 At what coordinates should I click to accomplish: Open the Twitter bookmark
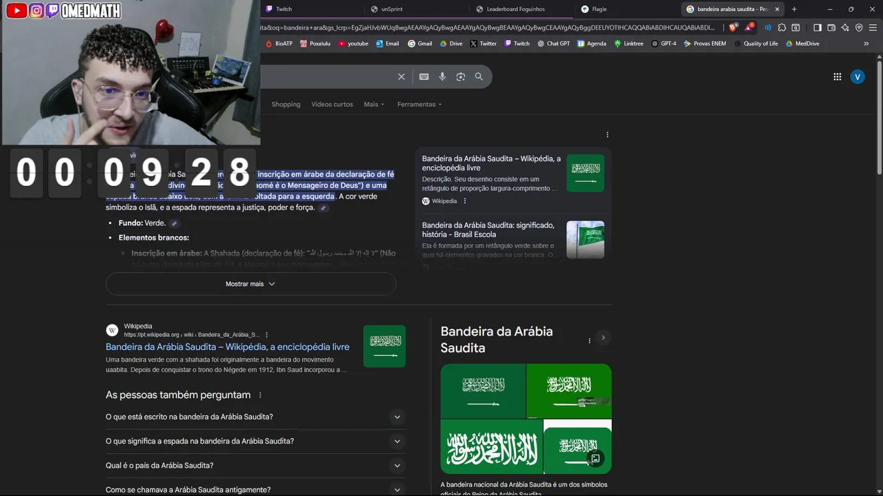click(483, 43)
